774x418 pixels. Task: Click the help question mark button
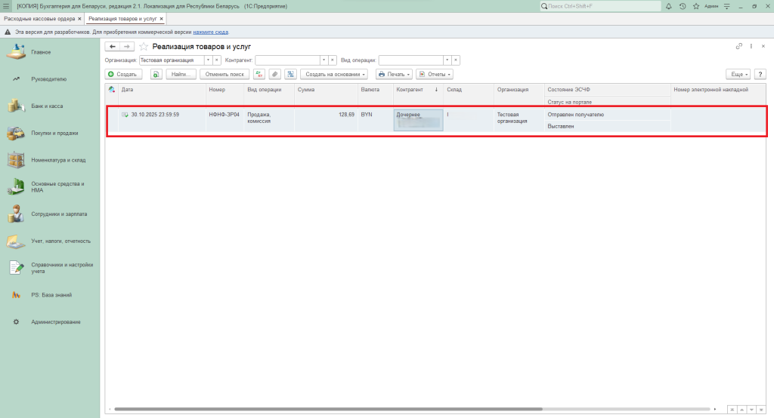[x=760, y=75]
